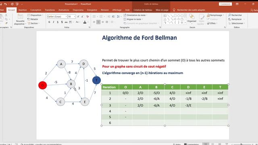Increase font size with the larger A icon
The width and height of the screenshot is (258, 145).
click(x=78, y=17)
